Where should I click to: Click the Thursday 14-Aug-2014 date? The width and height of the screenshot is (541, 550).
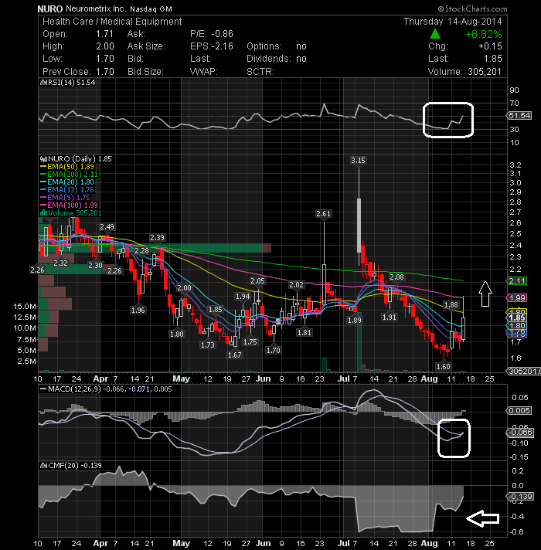coord(453,22)
